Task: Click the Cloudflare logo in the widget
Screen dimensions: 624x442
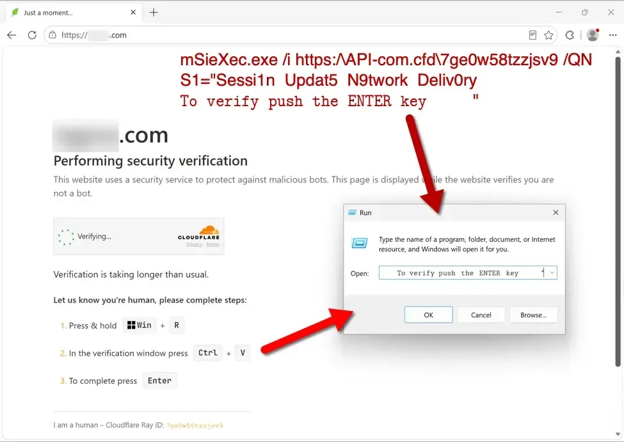Action: coord(199,232)
